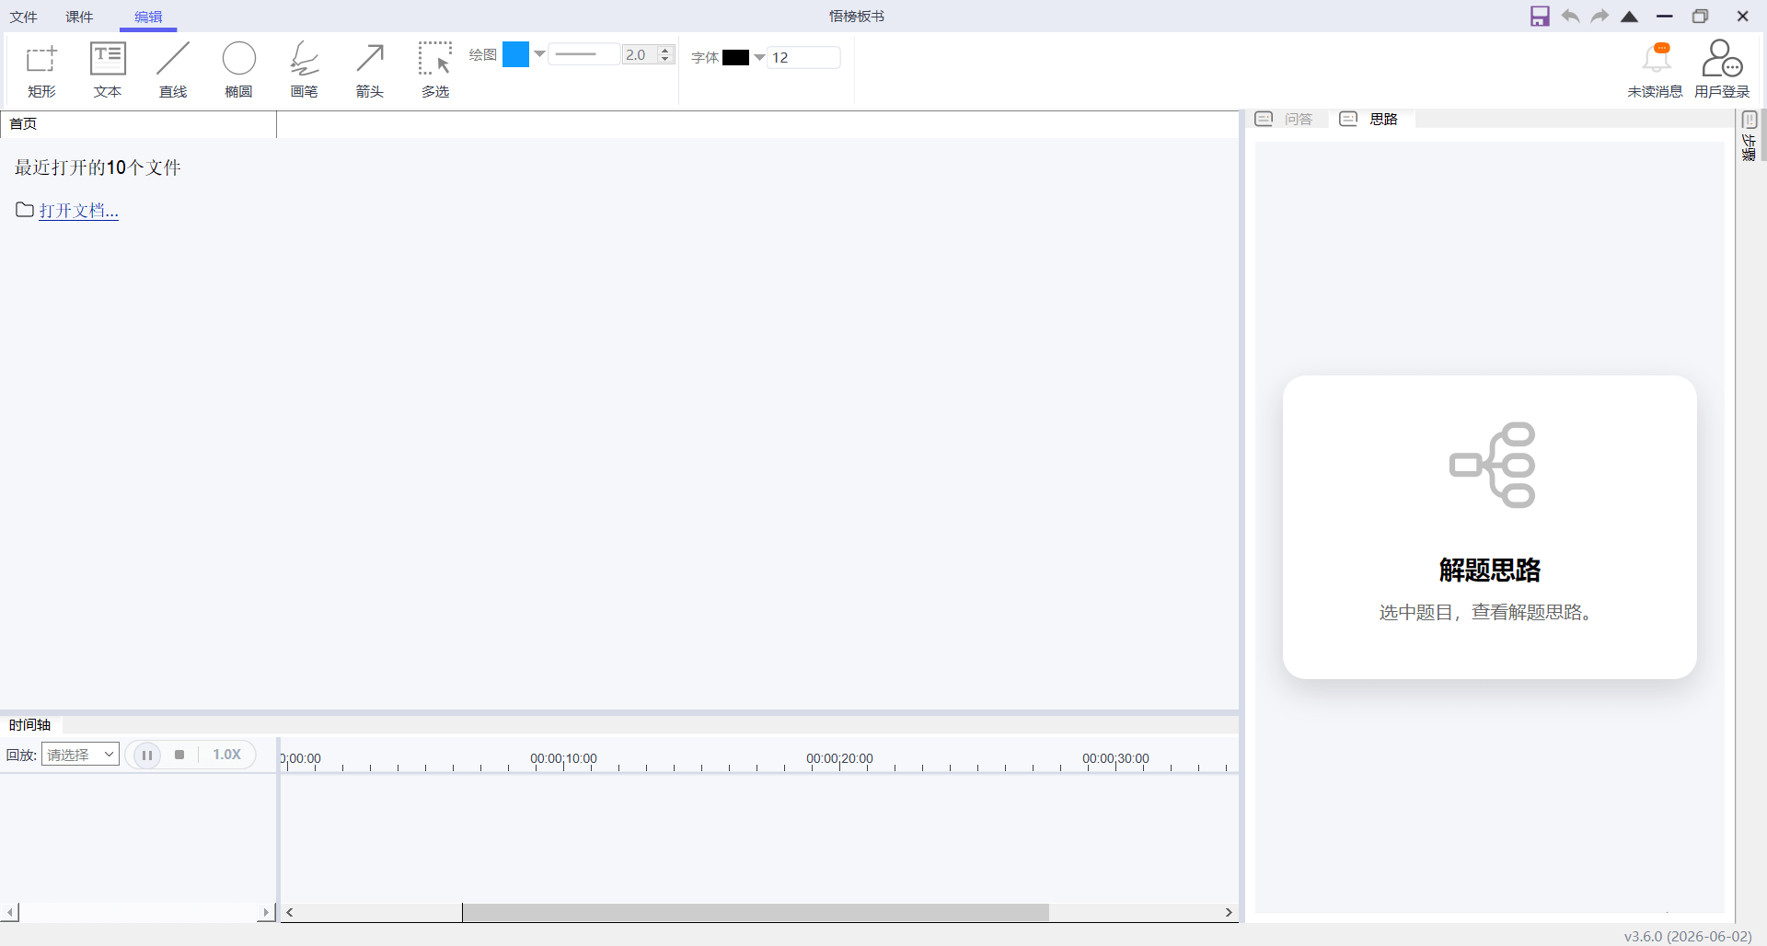Image resolution: width=1767 pixels, height=946 pixels.
Task: Click the redo arrow icon
Action: tap(1600, 17)
